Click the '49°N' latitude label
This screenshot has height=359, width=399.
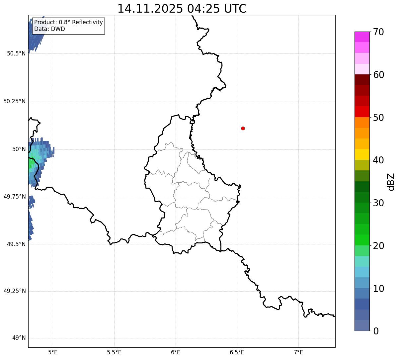19,338
